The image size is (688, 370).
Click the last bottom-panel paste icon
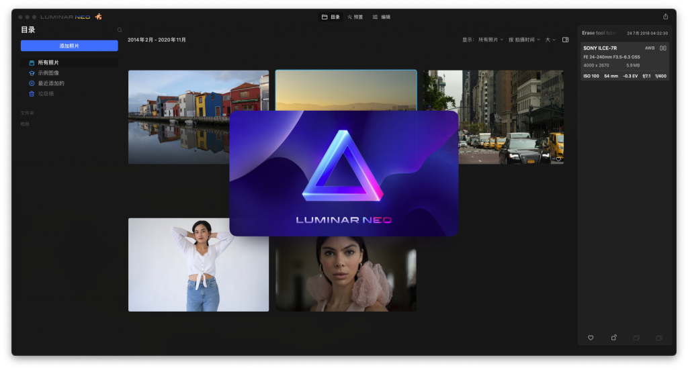point(659,338)
